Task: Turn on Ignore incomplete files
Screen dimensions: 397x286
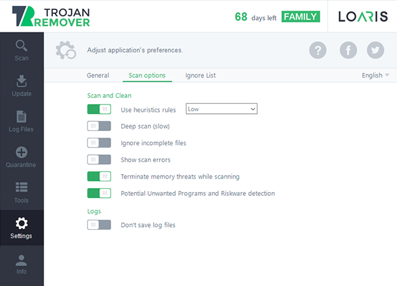Action: click(x=99, y=143)
